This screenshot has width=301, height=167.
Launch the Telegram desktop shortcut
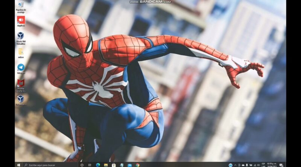click(21, 69)
